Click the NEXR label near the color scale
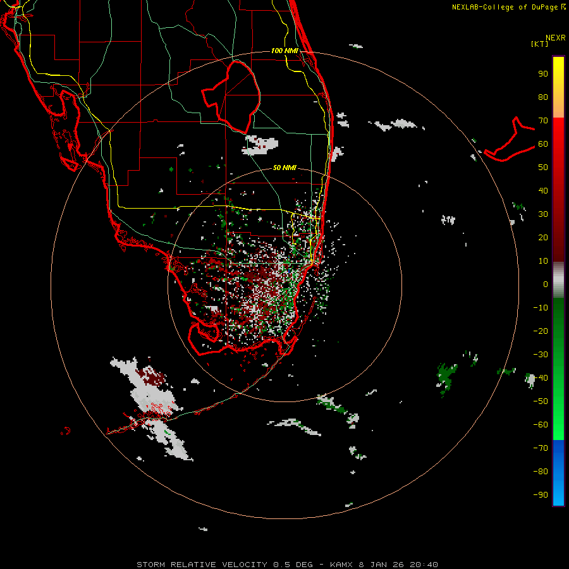The height and width of the screenshot is (569, 569). (x=556, y=38)
